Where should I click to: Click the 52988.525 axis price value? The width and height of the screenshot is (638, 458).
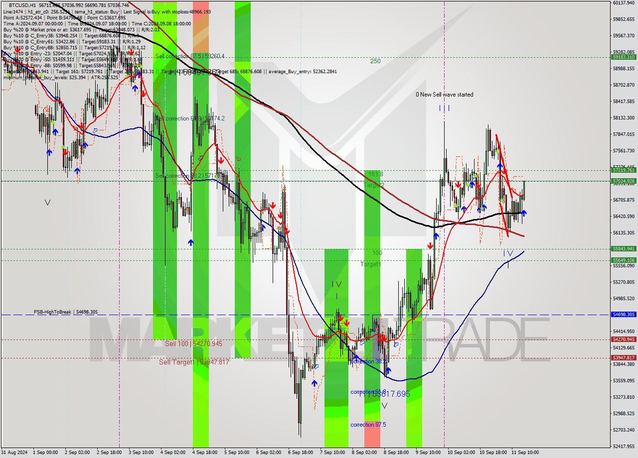click(623, 413)
